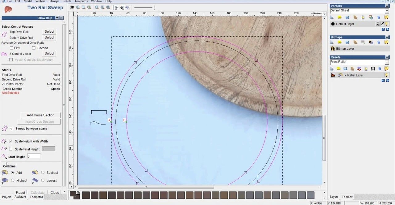Click Select for Top Drive Rail
Screen dimensions: 395x205
[49, 31]
